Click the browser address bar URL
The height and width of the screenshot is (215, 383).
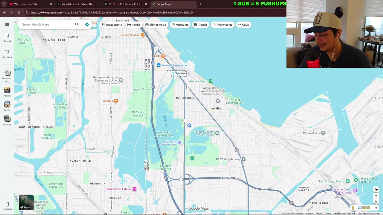point(112,13)
